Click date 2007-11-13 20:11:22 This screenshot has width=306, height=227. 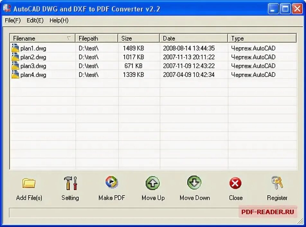(189, 57)
